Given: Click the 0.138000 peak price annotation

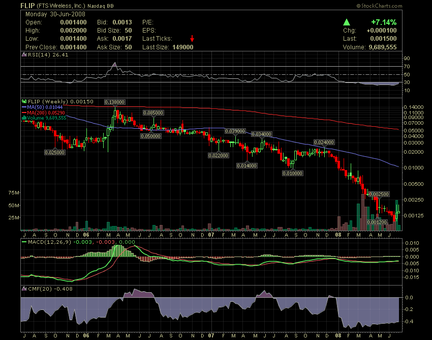Looking at the screenshot, I should click(x=115, y=102).
